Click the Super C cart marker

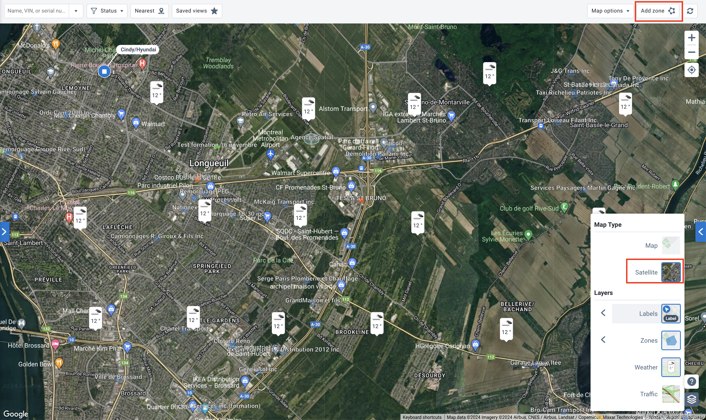[267, 216]
